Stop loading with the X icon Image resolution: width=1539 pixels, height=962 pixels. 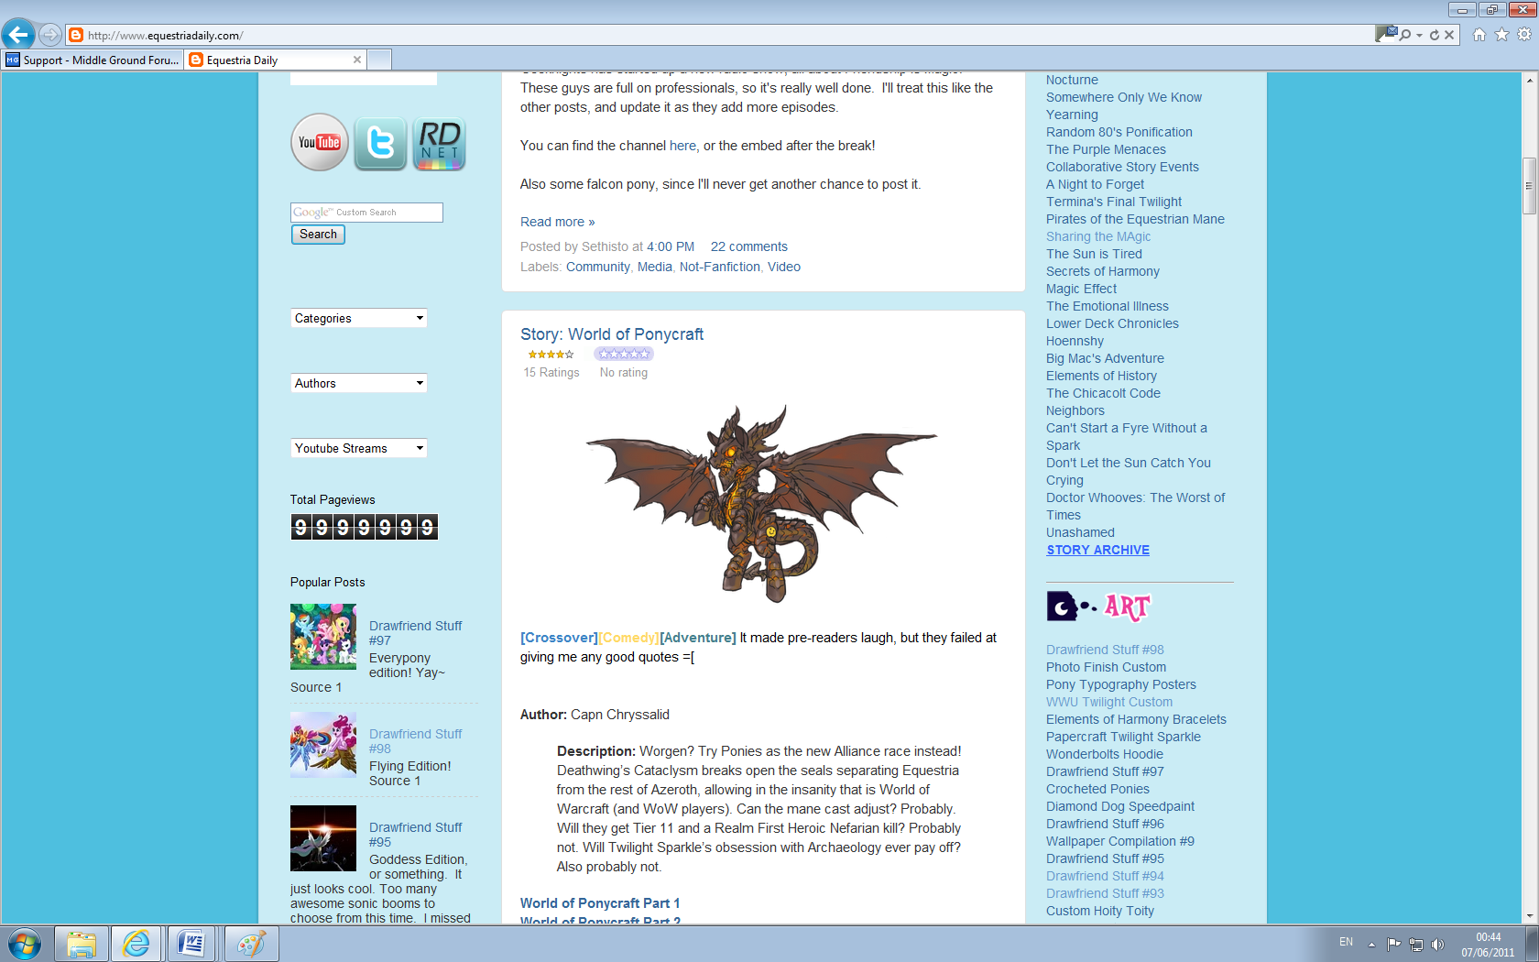[x=1449, y=35]
